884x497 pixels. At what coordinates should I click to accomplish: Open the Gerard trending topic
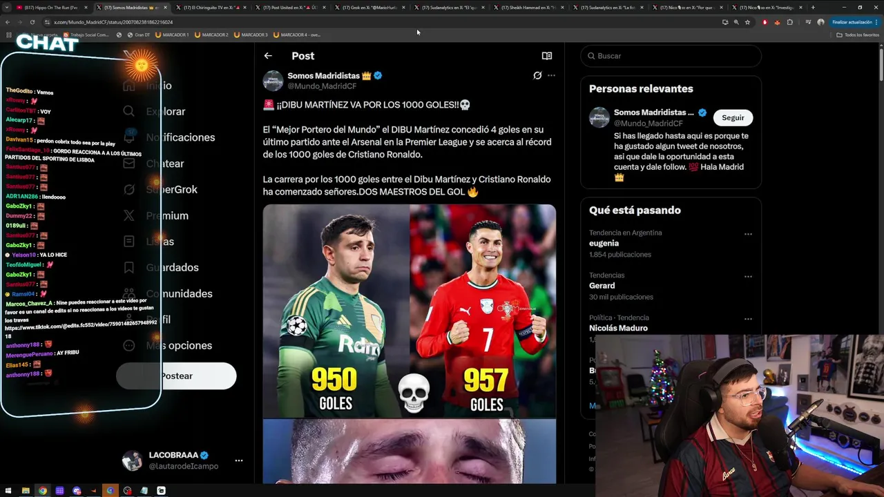point(602,286)
